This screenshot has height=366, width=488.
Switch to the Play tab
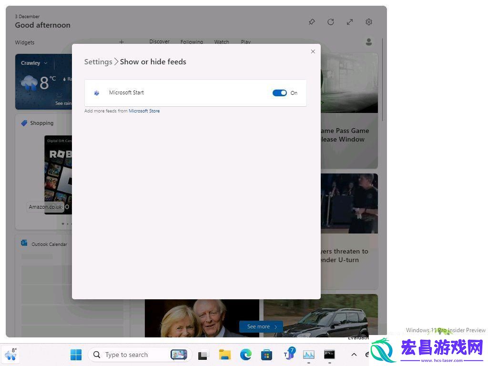click(x=245, y=42)
